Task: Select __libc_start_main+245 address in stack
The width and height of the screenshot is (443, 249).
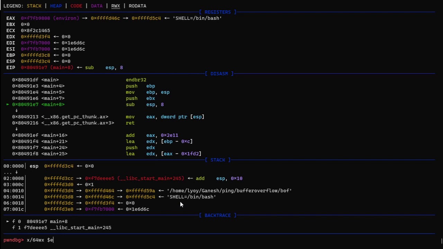Action: 135,178
